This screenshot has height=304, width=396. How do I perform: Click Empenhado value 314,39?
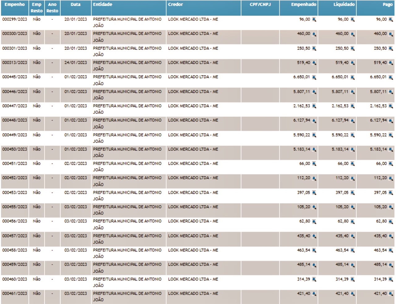[303, 279]
